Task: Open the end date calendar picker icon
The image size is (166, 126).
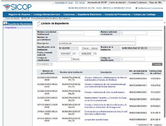Action: (95, 54)
